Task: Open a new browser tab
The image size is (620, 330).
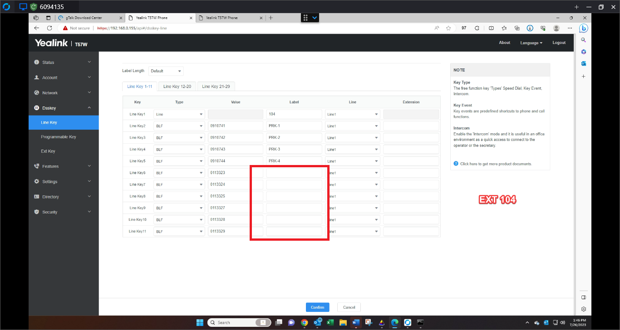Action: 271,18
